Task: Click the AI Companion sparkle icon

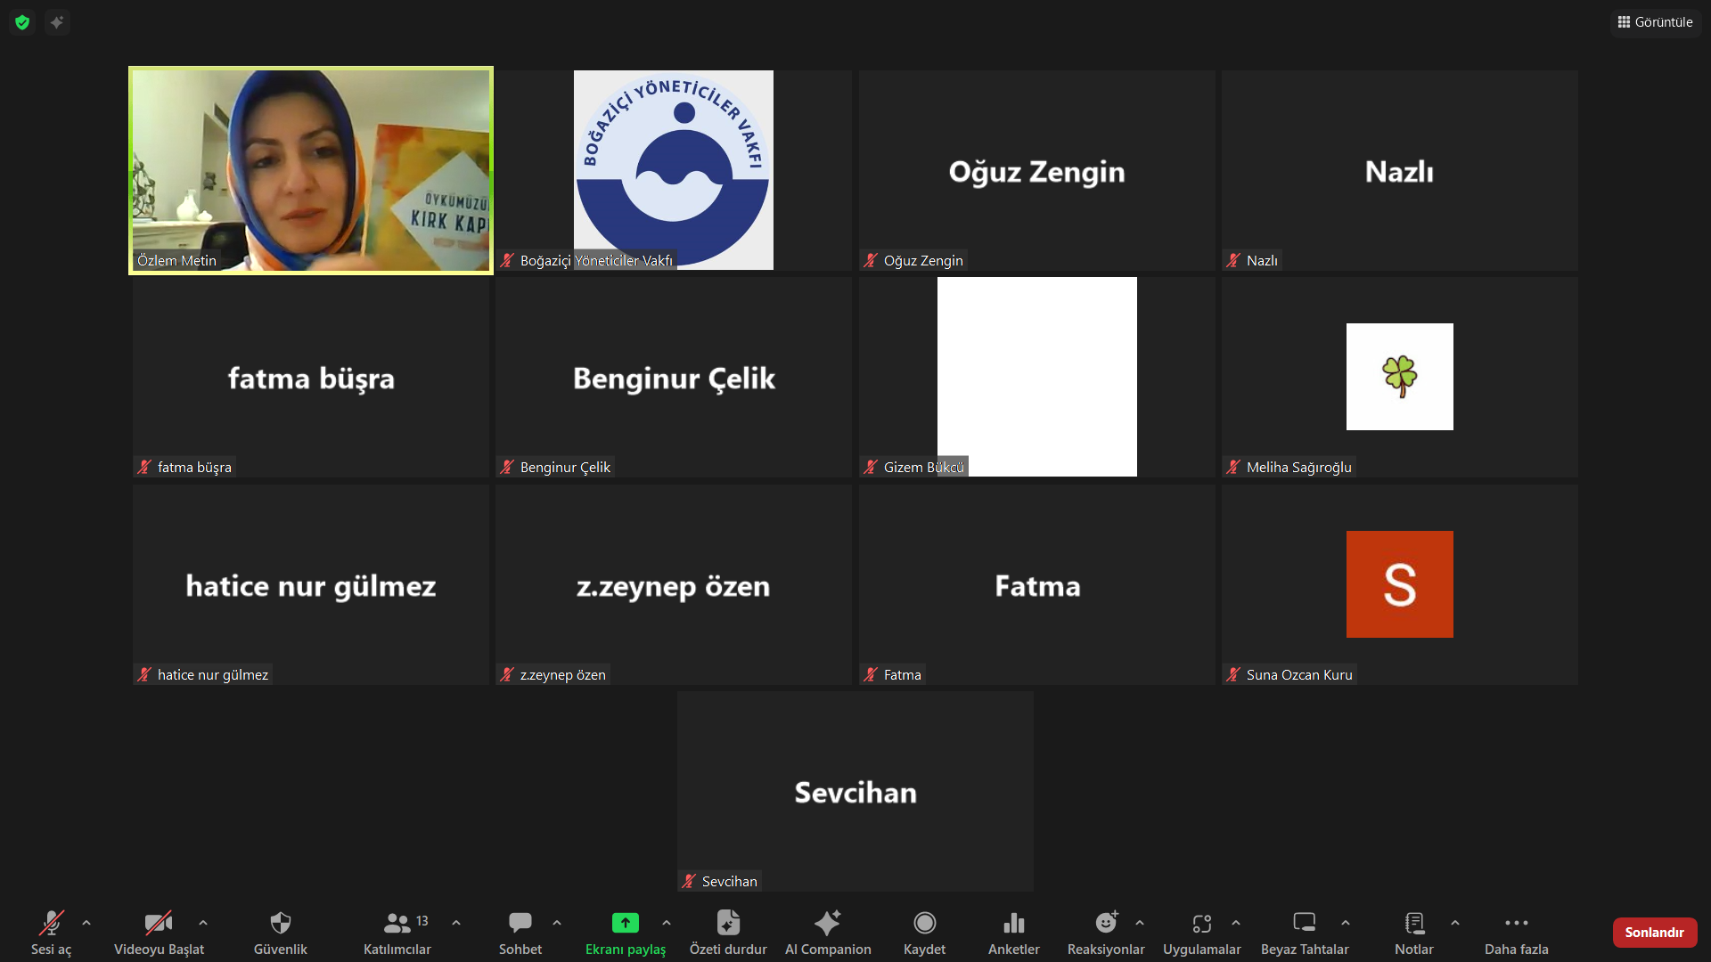Action: pyautogui.click(x=827, y=924)
